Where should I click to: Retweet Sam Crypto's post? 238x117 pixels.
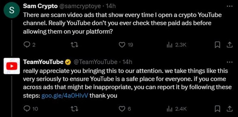point(75,45)
